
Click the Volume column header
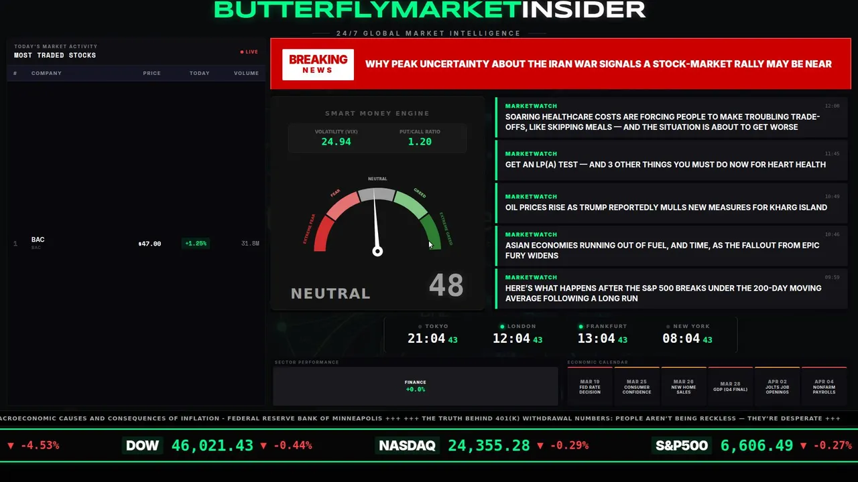(246, 73)
